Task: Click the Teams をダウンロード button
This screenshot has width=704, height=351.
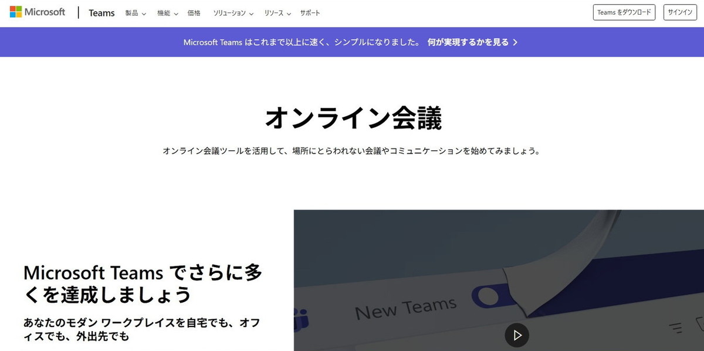Action: (x=624, y=12)
